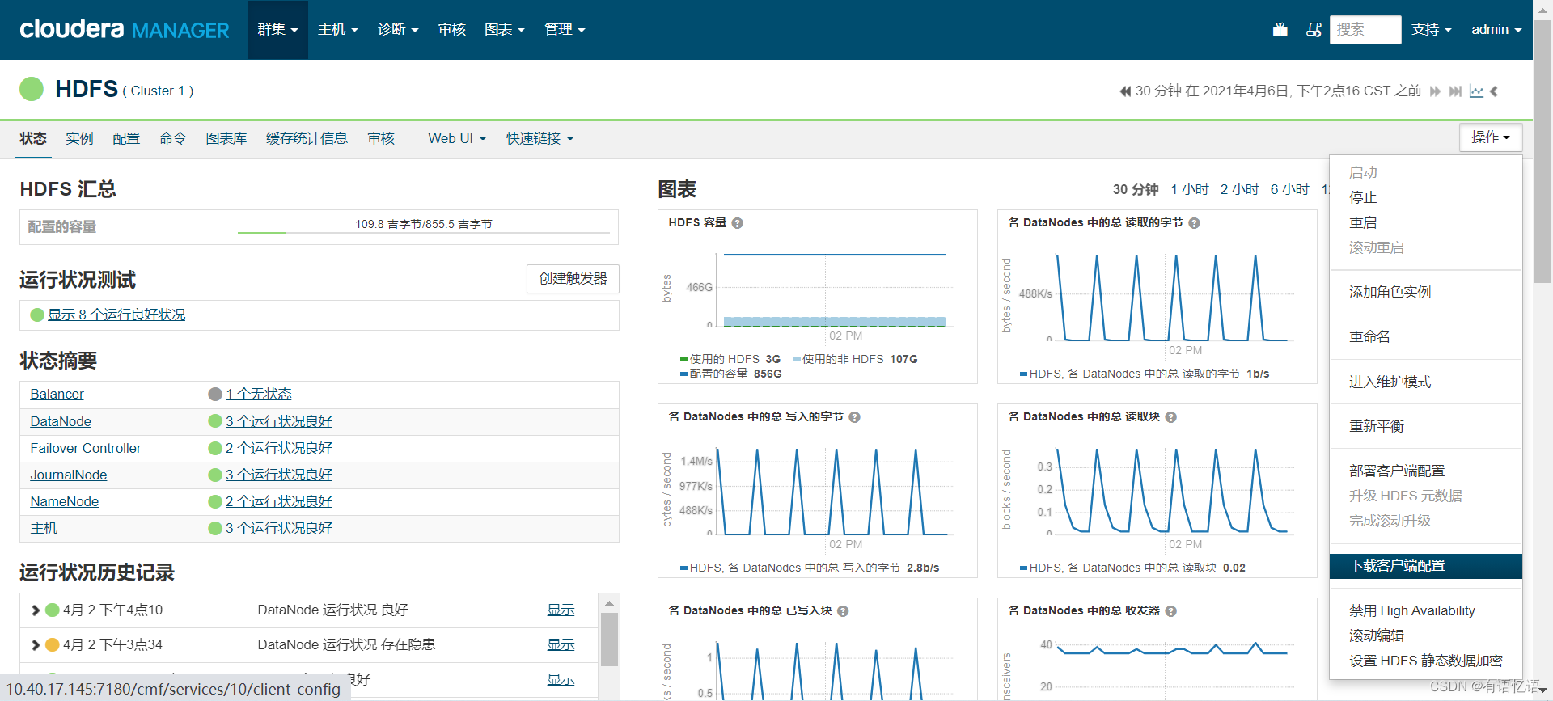Open help for DataNodes 已写入块 chart
Image resolution: width=1553 pixels, height=701 pixels.
coord(843,611)
